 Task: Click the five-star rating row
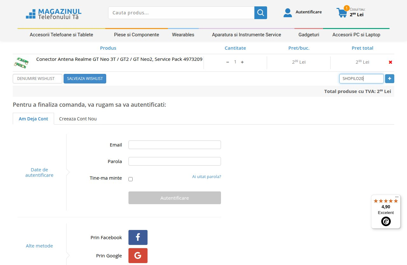[x=386, y=201]
